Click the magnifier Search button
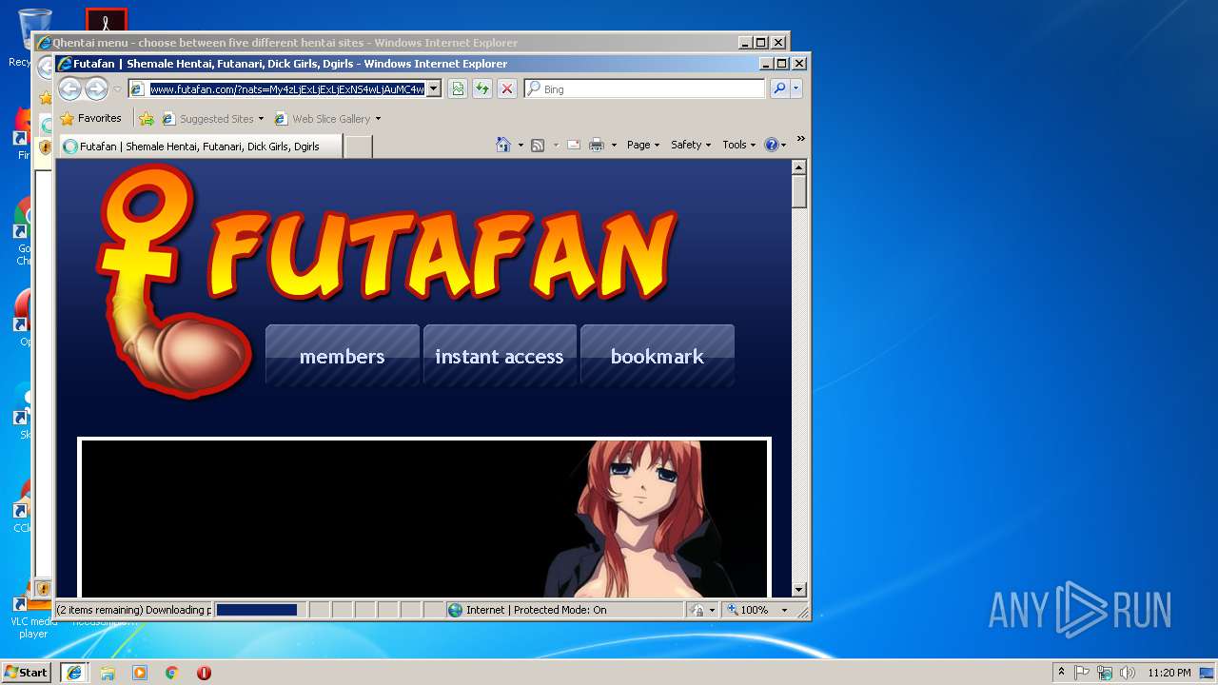 point(779,89)
